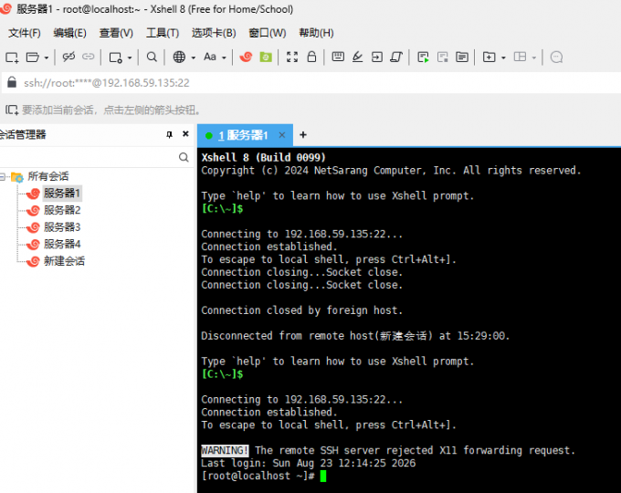The image size is (621, 493).
Task: Pin the Session Manager panel
Action: (x=170, y=134)
